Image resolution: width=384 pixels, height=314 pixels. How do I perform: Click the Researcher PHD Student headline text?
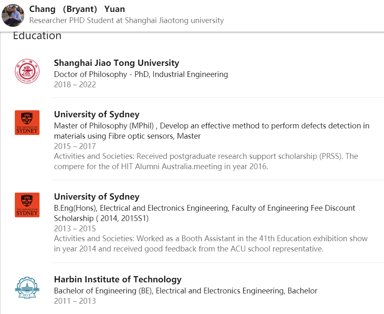coord(127,20)
